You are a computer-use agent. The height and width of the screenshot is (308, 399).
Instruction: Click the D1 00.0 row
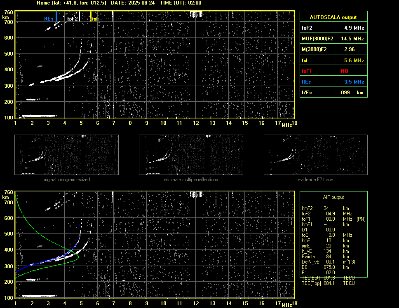pos(318,230)
